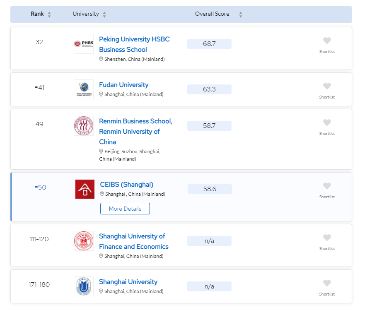The image size is (367, 310).
Task: Open Peking University HSBC Business School link
Action: coord(134,44)
